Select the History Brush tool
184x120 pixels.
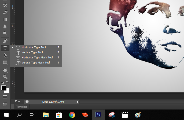(5, 5)
